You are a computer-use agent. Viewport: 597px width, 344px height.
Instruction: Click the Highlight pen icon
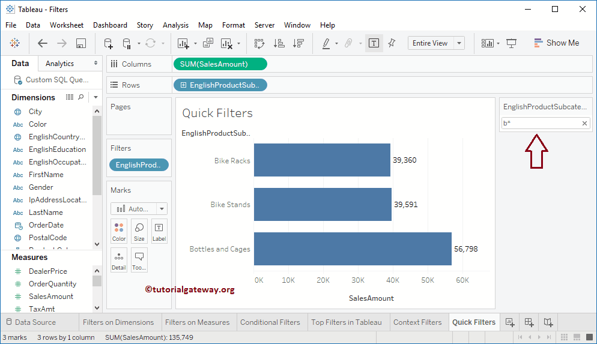point(326,43)
